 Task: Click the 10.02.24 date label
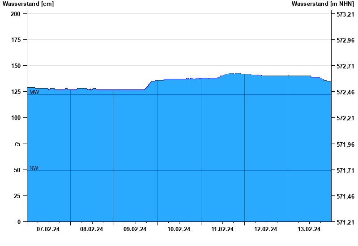tap(179, 229)
